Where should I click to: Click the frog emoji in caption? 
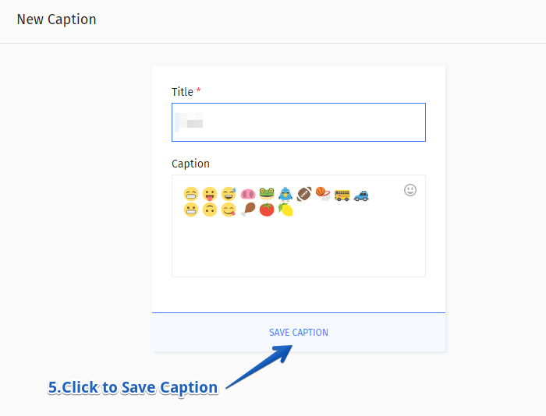[267, 194]
